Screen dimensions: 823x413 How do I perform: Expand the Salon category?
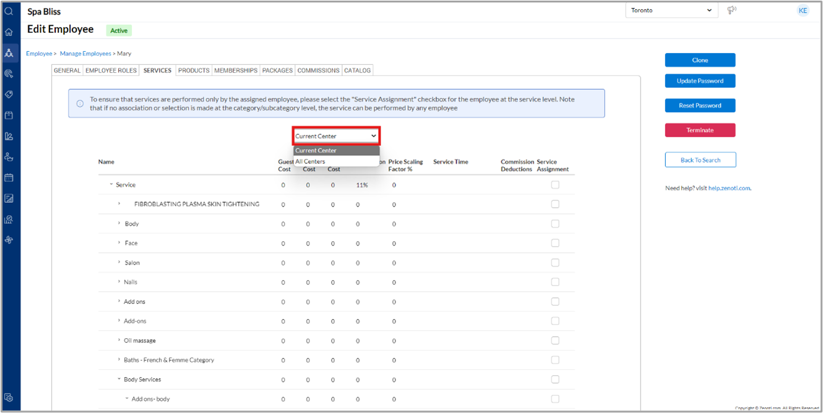pos(119,263)
